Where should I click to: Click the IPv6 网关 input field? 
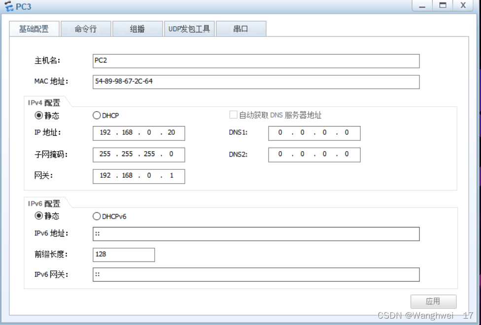[256, 274]
